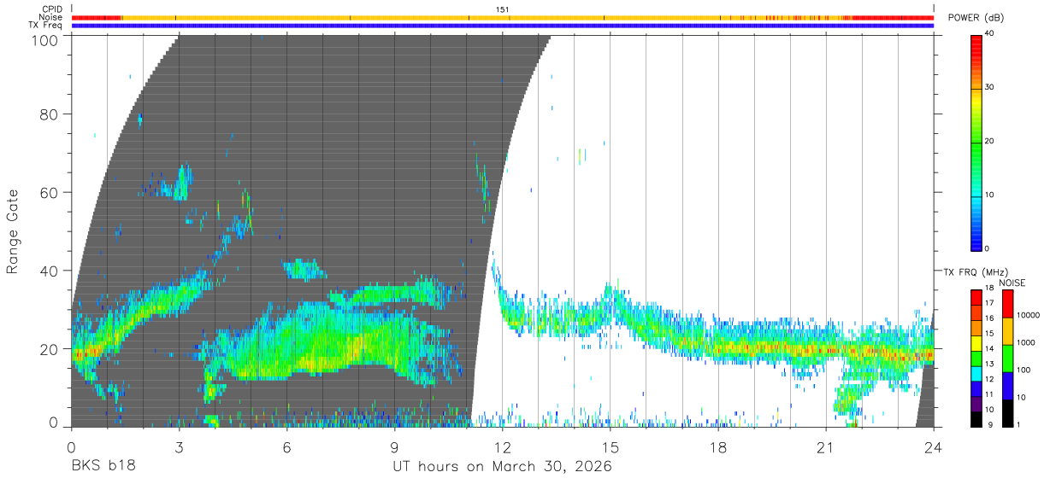1050x484 pixels.
Task: Click the NOISE color legend bar
Action: click(1006, 359)
